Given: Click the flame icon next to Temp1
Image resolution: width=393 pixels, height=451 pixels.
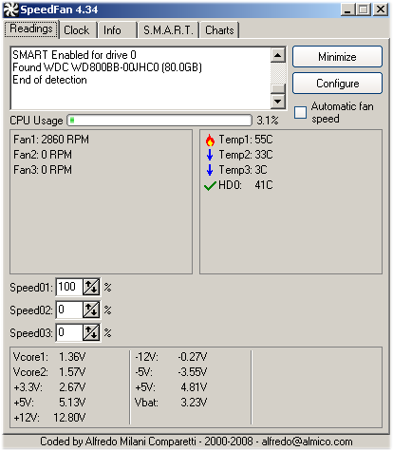Looking at the screenshot, I should coord(210,140).
